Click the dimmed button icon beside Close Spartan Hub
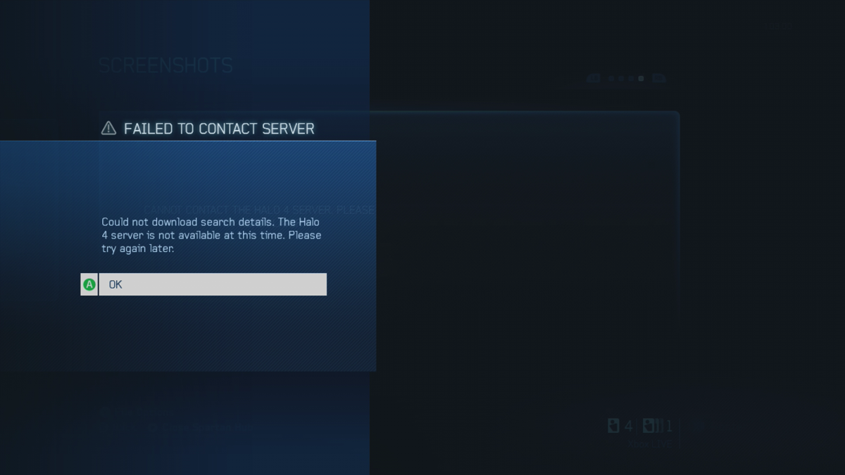The height and width of the screenshot is (475, 845). click(x=153, y=428)
